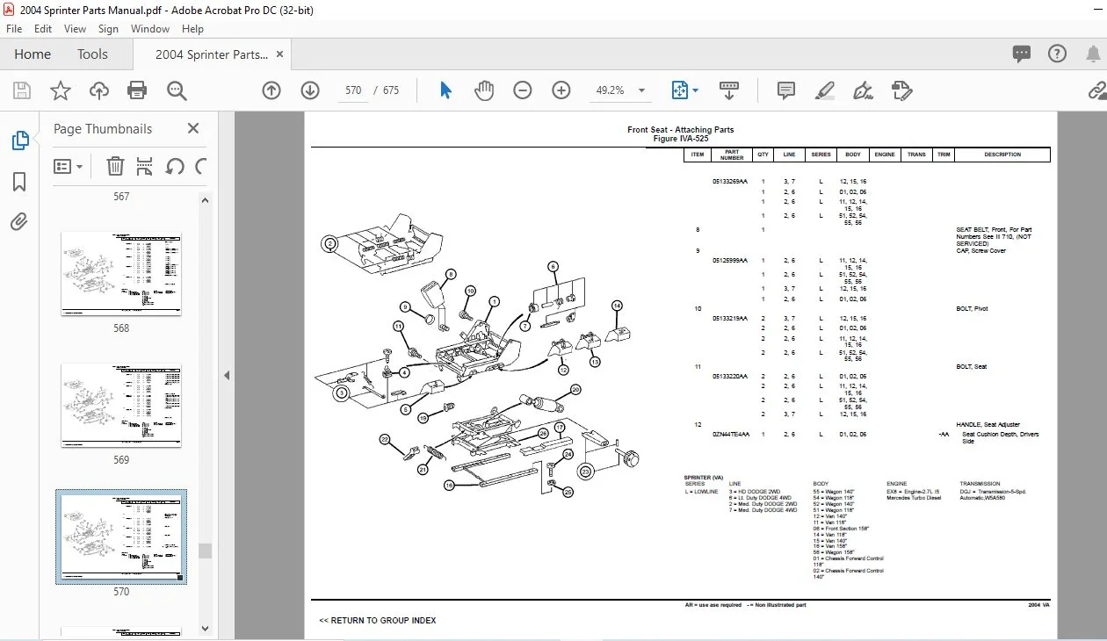Click the Fit page scrolling mode icon
Image resolution: width=1107 pixels, height=641 pixels.
(679, 90)
